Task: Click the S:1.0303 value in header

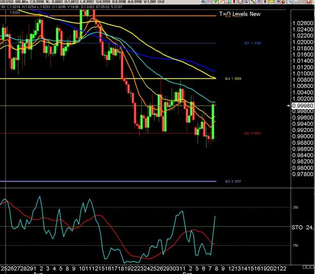Action: tap(88, 7)
